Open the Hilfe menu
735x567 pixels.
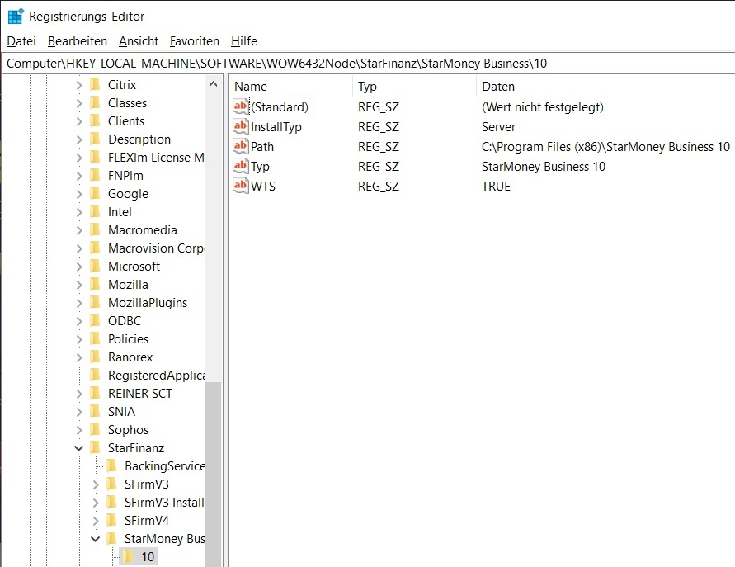[x=244, y=41]
